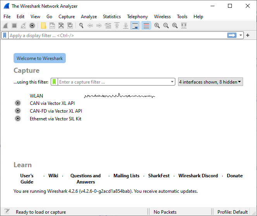Viewport: 257px width, 216px height.
Task: Open Questions and Answers link
Action: pyautogui.click(x=86, y=178)
